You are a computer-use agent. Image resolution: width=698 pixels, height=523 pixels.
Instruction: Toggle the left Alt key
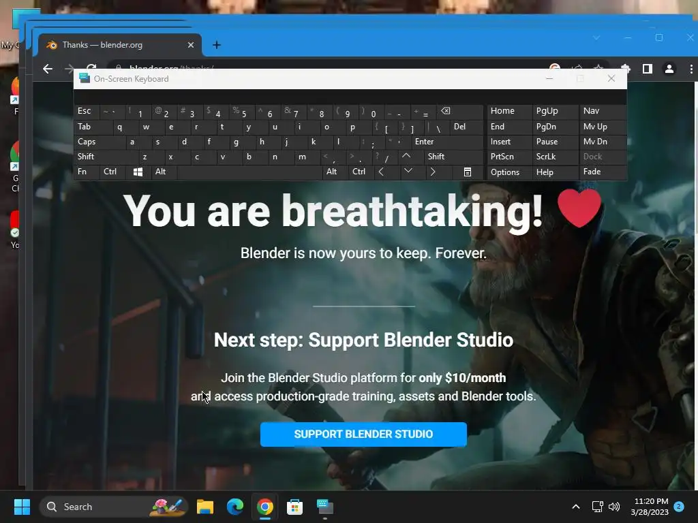tap(164, 172)
